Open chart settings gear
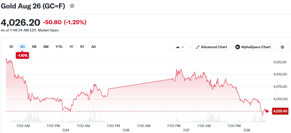The width and height of the screenshot is (291, 133). (x=282, y=47)
